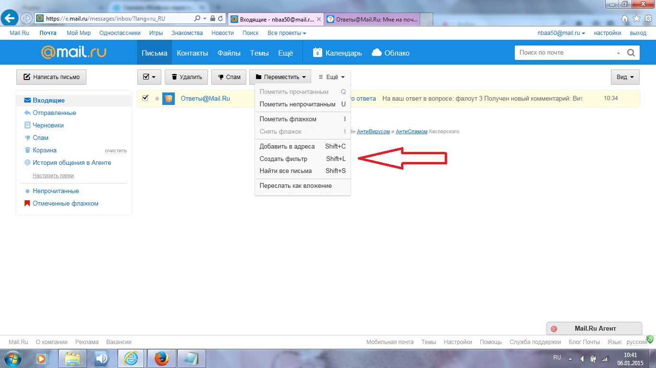Click the Служба поддержки footer link

(x=535, y=342)
